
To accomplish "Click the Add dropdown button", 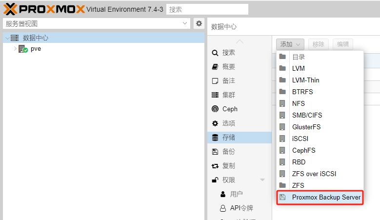I will coord(290,44).
